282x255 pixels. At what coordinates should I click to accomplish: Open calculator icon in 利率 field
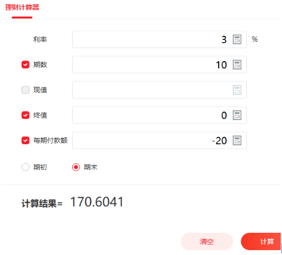click(237, 39)
